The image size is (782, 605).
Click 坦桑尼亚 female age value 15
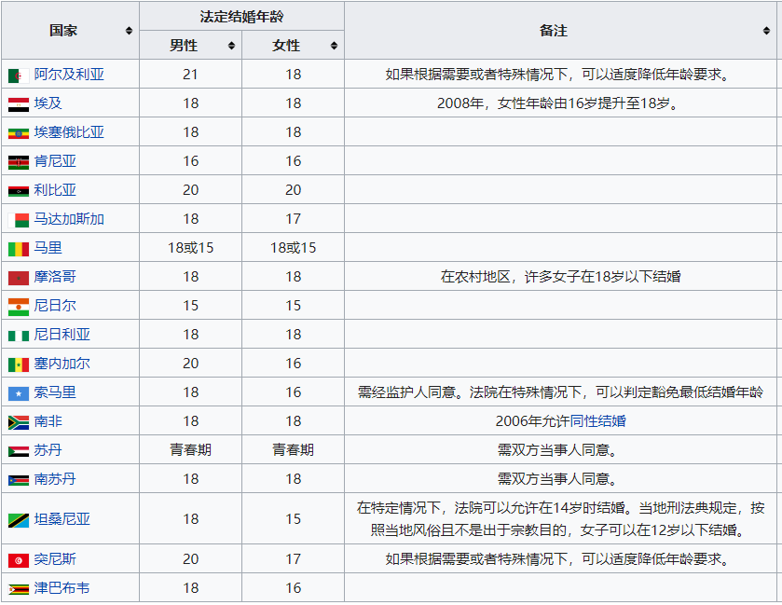[294, 519]
